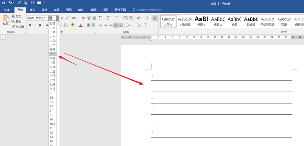Click the red font color button
This screenshot has width=304, height=146.
(80, 25)
